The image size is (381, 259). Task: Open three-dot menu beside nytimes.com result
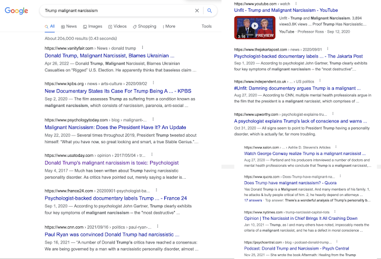[x=335, y=211]
